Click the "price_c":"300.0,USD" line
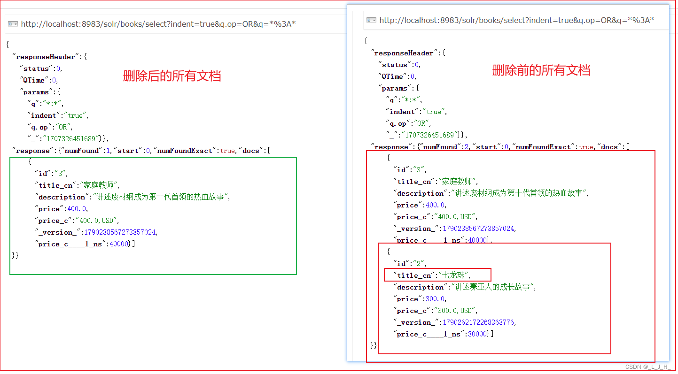The width and height of the screenshot is (678, 374). (436, 311)
